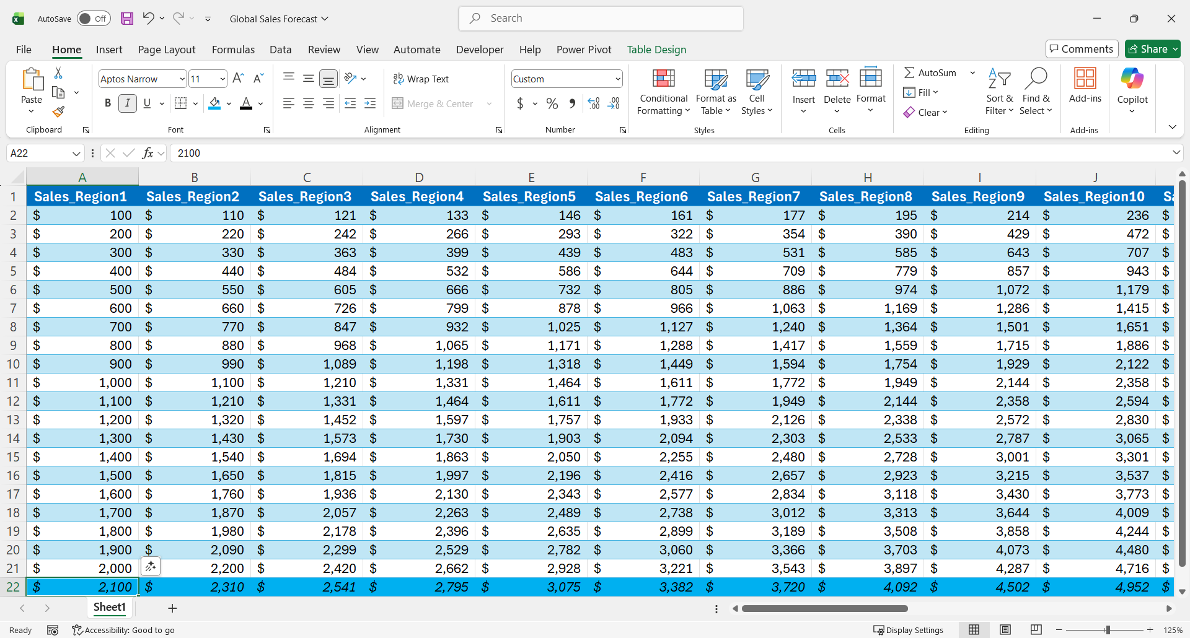Click the Center align icon
This screenshot has height=638, width=1190.
[308, 104]
